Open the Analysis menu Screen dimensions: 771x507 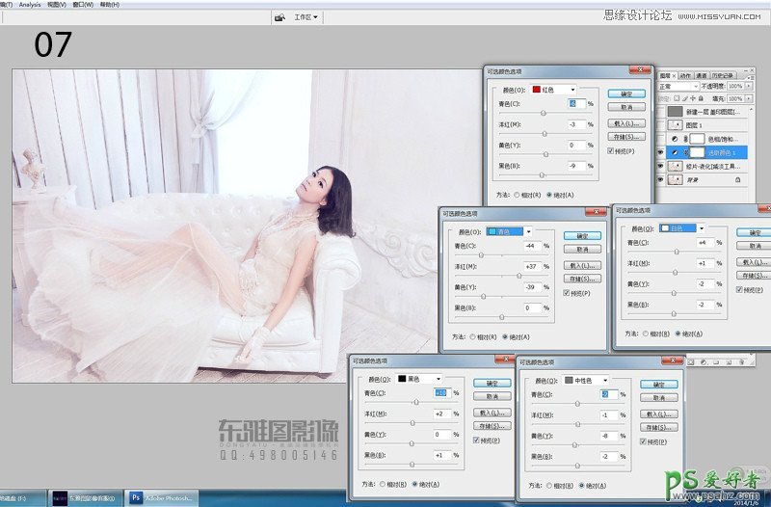pyautogui.click(x=30, y=5)
